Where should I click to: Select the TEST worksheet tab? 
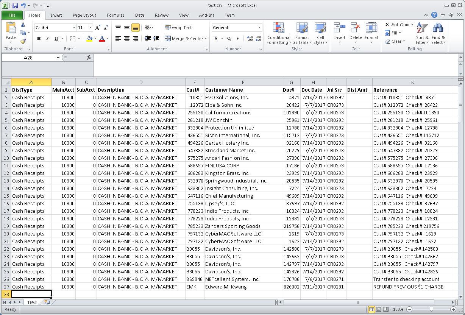(x=32, y=303)
